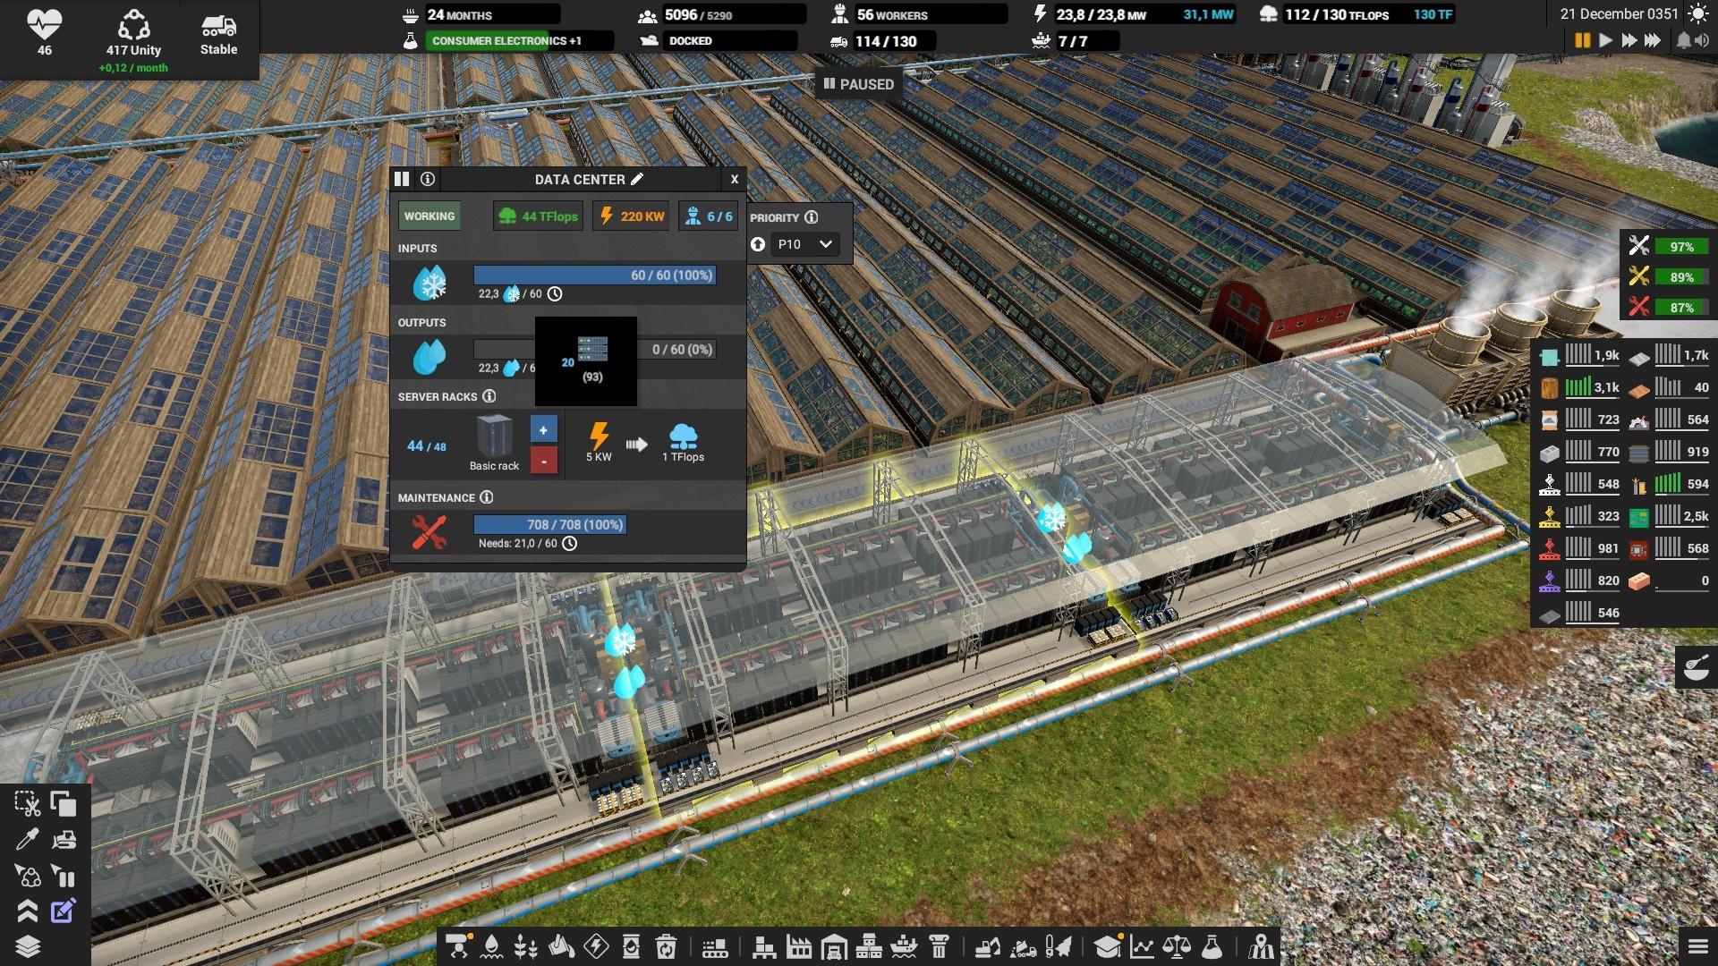Open the statistics graph icon

1142,946
